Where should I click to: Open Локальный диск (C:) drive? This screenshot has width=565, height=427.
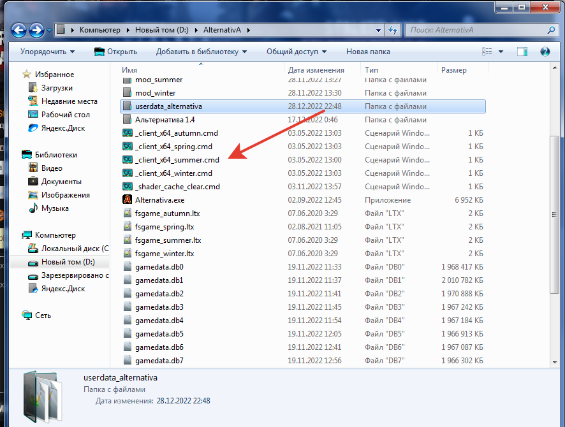point(75,249)
